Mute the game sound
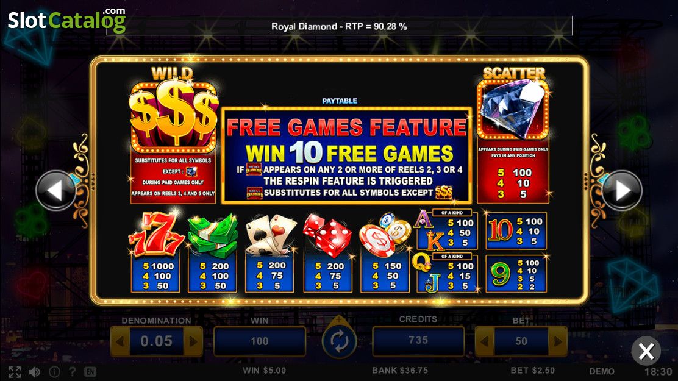Image resolution: width=678 pixels, height=381 pixels. pos(34,371)
